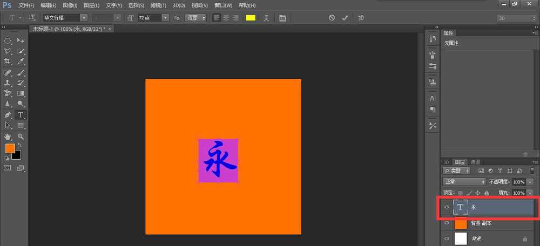The height and width of the screenshot is (246, 540).
Task: Select the Crop tool
Action: [x=8, y=61]
